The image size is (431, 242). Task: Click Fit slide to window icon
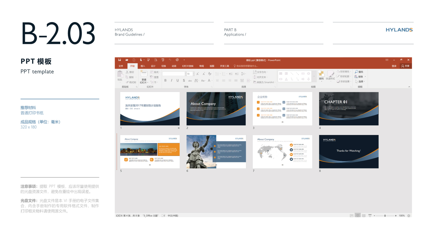coord(409,216)
